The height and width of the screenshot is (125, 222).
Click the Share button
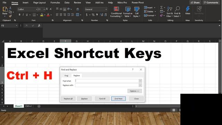pos(195,2)
